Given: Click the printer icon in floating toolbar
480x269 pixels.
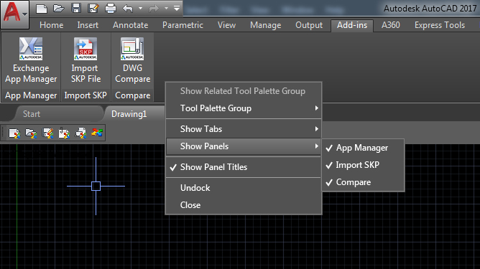Looking at the screenshot, I should [x=80, y=133].
